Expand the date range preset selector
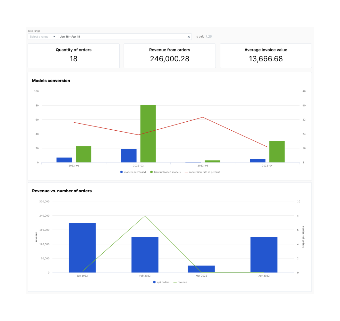340x321 pixels. 42,37
